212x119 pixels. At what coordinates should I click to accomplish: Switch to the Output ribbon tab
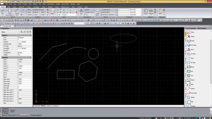tap(50, 7)
